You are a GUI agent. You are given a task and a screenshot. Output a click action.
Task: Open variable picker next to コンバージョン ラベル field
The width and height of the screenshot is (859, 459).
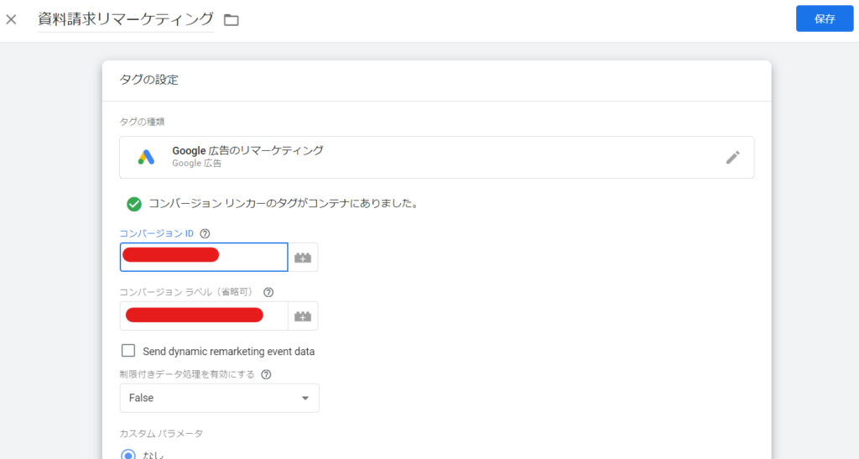point(303,316)
